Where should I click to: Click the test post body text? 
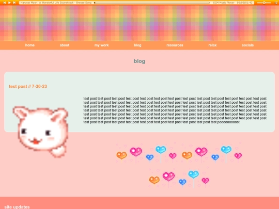point(175,110)
